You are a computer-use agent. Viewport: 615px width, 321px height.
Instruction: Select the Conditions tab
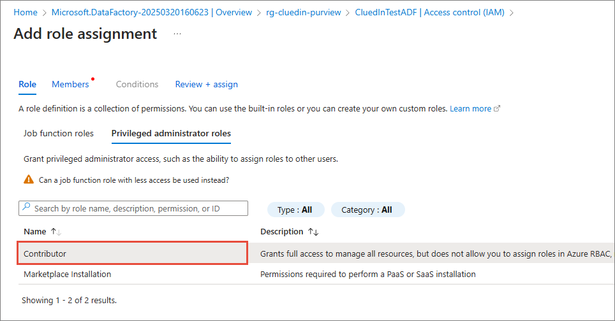[137, 84]
